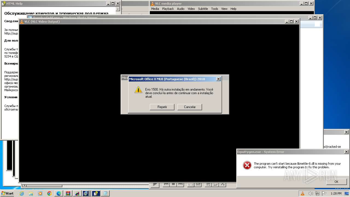The width and height of the screenshot is (350, 197).
Task: Click OK in the fzputtygen.exe error dialog
Action: click(x=336, y=182)
